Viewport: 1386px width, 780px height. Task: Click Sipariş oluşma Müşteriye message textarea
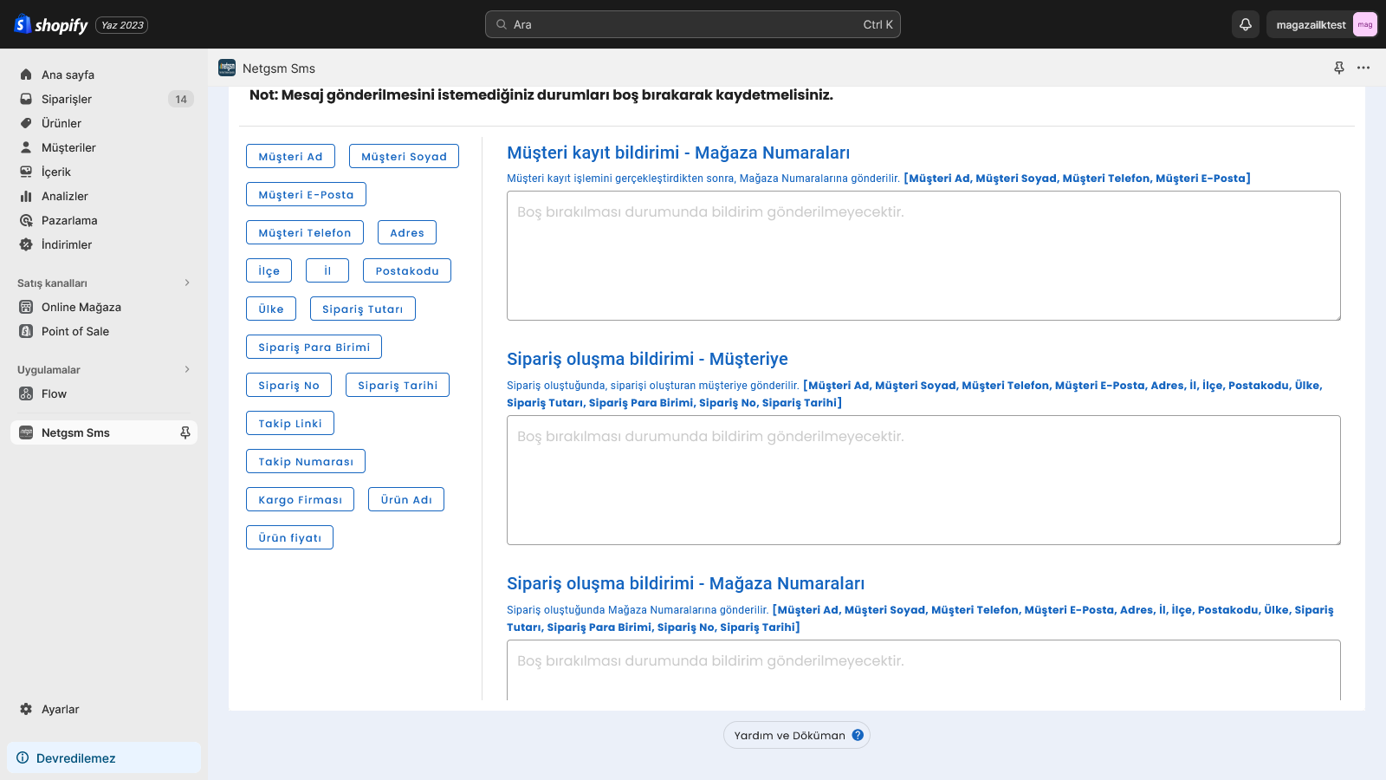click(x=923, y=480)
